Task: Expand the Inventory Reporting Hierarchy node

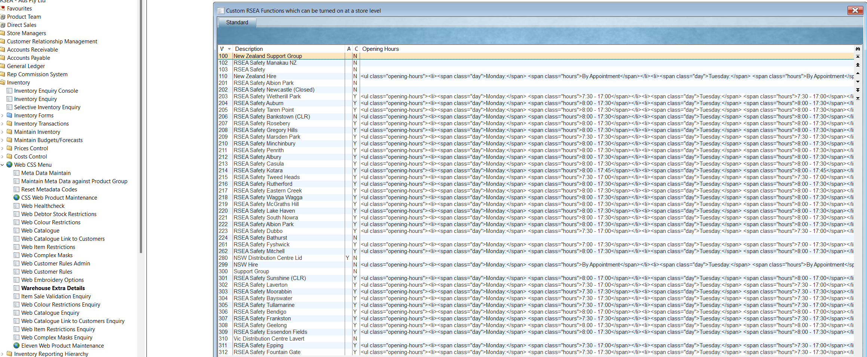Action: tap(2, 354)
